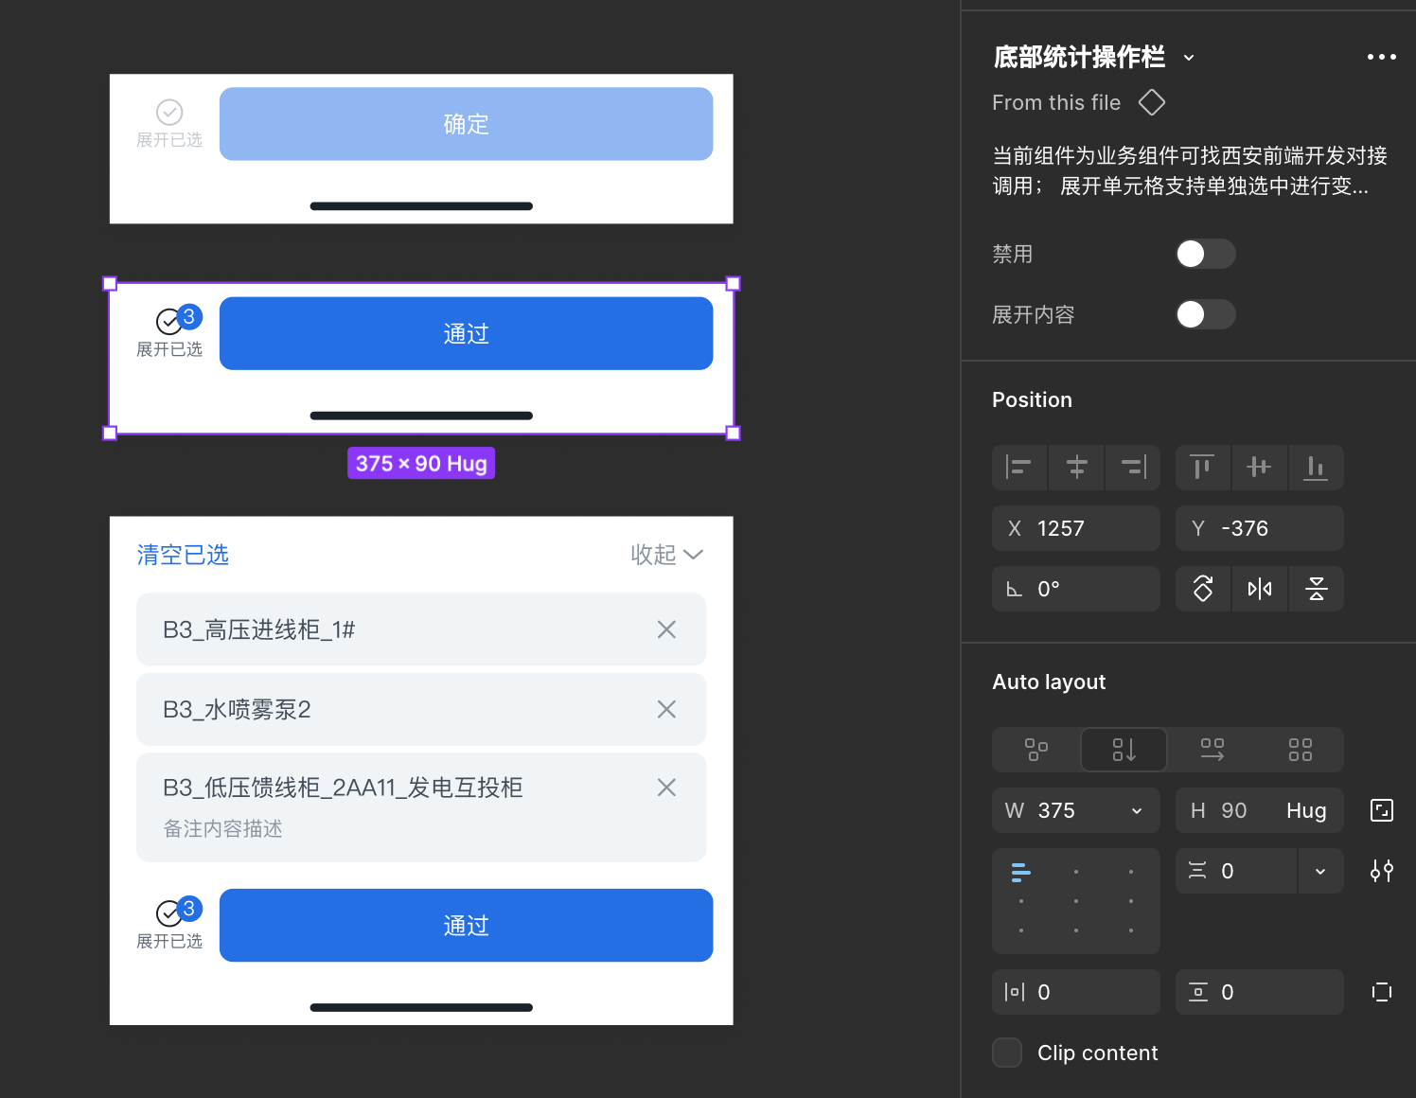Open gap spacing dropdown arrow

(x=1320, y=871)
